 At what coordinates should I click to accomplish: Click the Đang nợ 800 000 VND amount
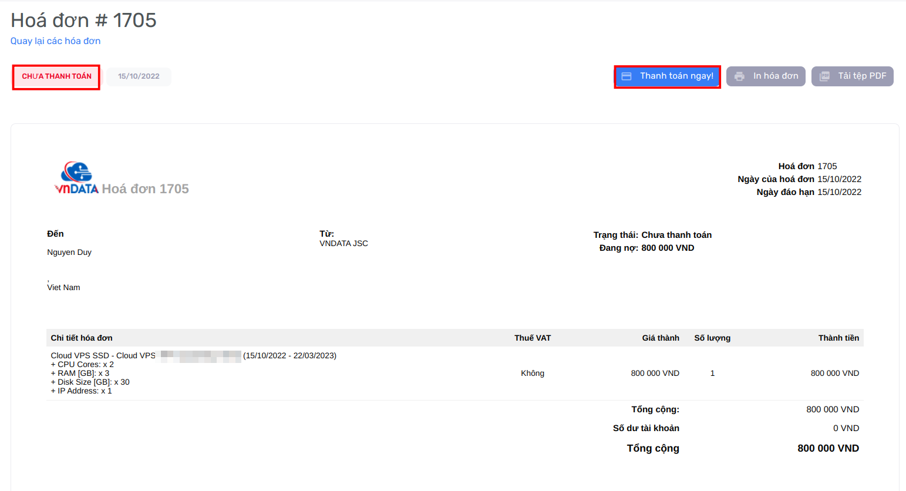668,248
